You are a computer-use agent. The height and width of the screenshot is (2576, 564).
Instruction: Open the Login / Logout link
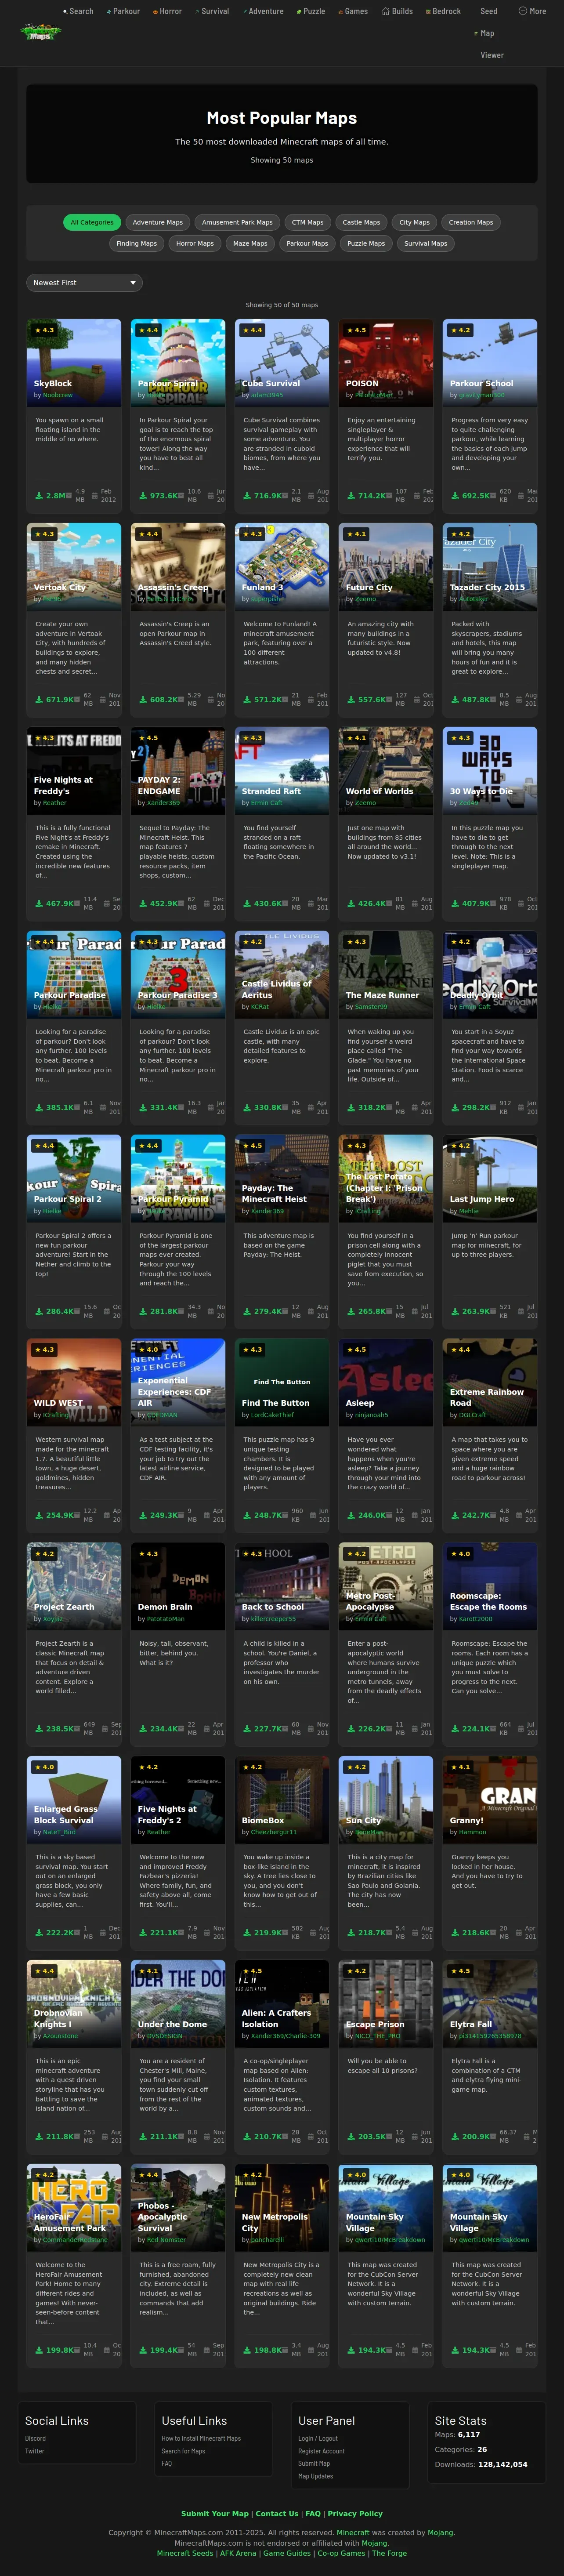coord(318,2439)
